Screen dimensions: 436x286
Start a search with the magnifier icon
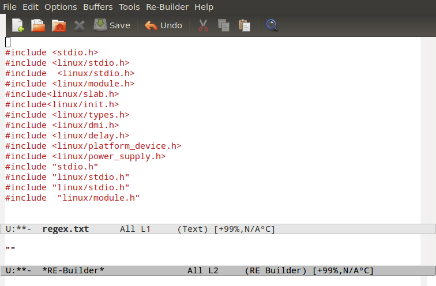coord(272,25)
